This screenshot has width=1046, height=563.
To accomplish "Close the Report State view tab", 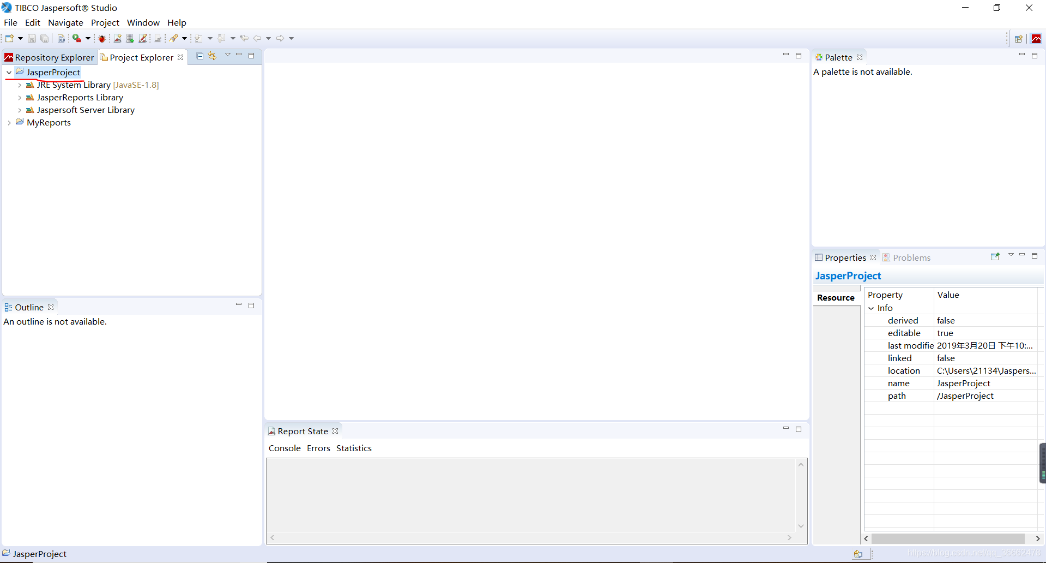I will click(x=335, y=431).
